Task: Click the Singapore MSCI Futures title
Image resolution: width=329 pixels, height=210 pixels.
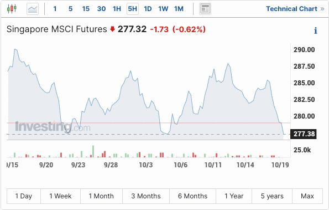Action: pos(56,29)
